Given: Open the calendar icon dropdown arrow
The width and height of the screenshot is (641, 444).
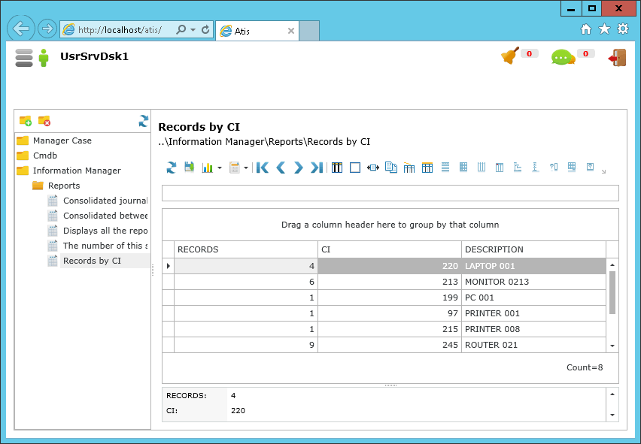Looking at the screenshot, I should (246, 168).
